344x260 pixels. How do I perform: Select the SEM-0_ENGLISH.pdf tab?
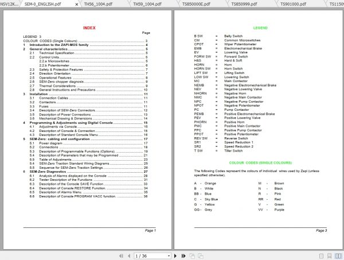click(x=43, y=4)
